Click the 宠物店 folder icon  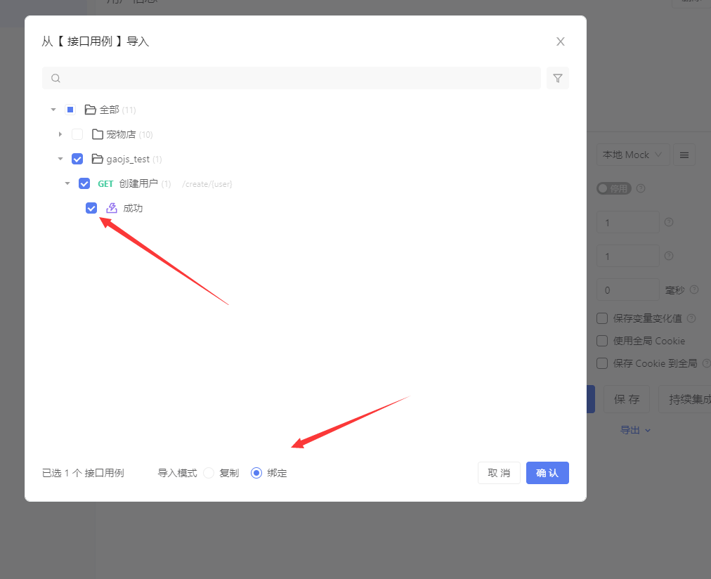tap(98, 134)
